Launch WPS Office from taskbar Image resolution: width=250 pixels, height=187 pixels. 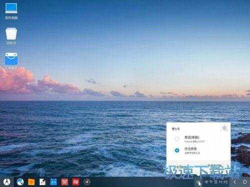click(x=64, y=182)
